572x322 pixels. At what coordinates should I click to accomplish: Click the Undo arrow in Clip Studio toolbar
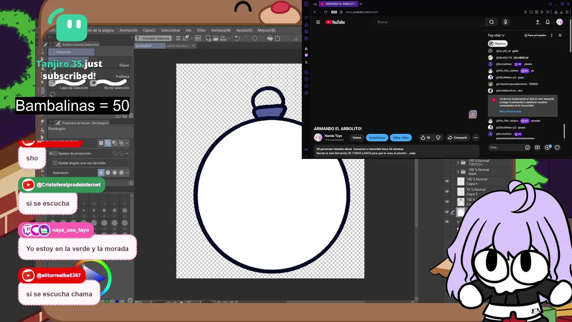click(237, 38)
